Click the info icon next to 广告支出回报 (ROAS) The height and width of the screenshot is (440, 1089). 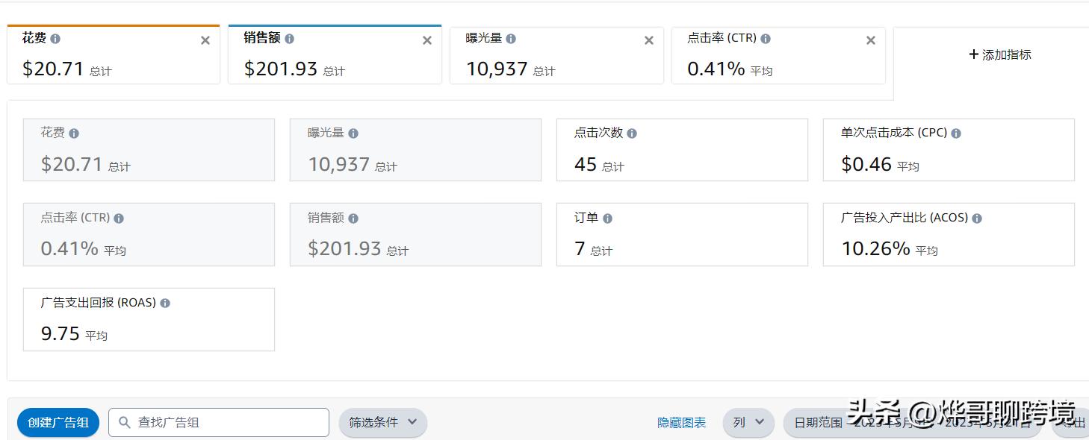coord(165,303)
